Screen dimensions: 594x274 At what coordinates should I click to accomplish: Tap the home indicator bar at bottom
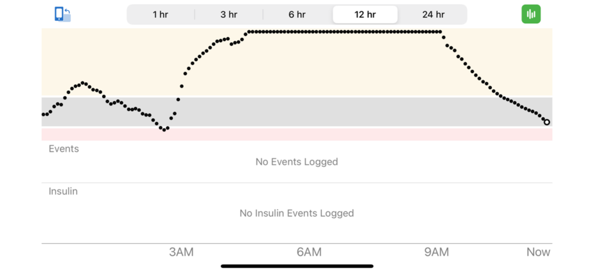point(297,266)
